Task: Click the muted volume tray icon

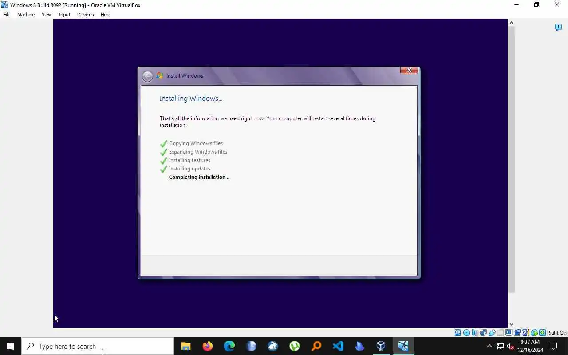Action: pos(510,347)
